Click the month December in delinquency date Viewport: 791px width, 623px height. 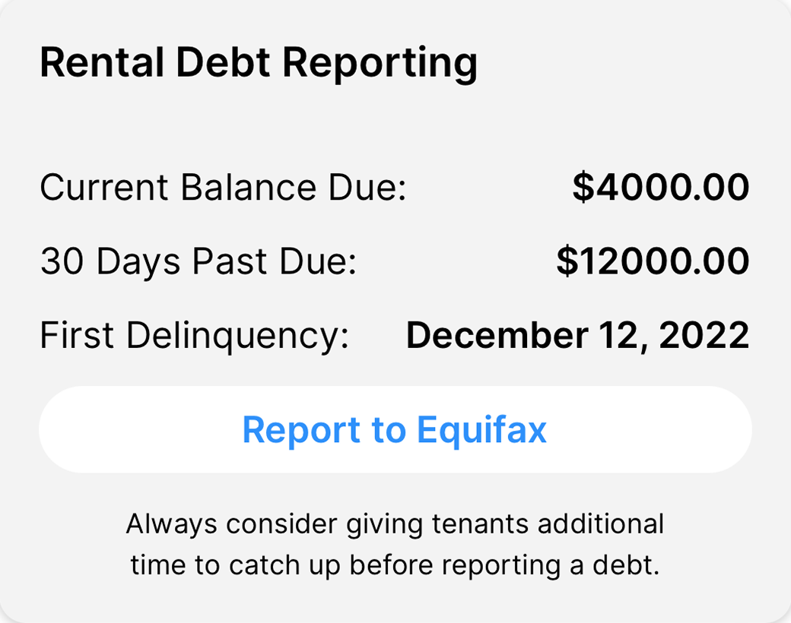coord(496,336)
